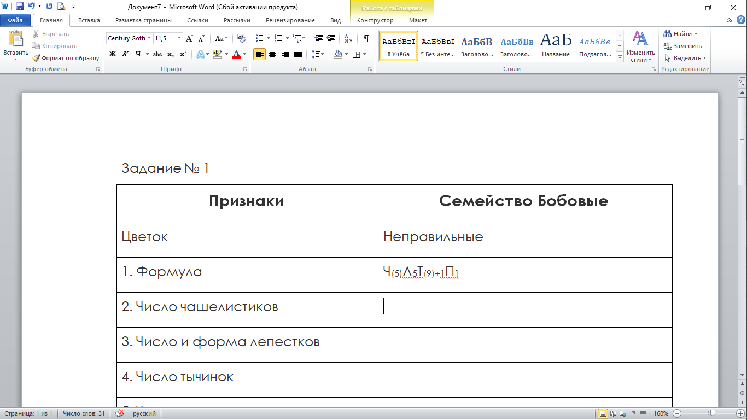Minimize the ribbon with the caret icon
The height and width of the screenshot is (420, 747).
coord(730,20)
